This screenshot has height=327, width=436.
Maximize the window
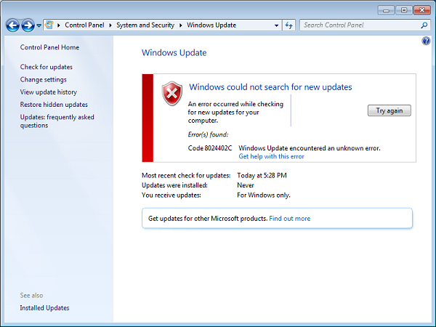404,10
